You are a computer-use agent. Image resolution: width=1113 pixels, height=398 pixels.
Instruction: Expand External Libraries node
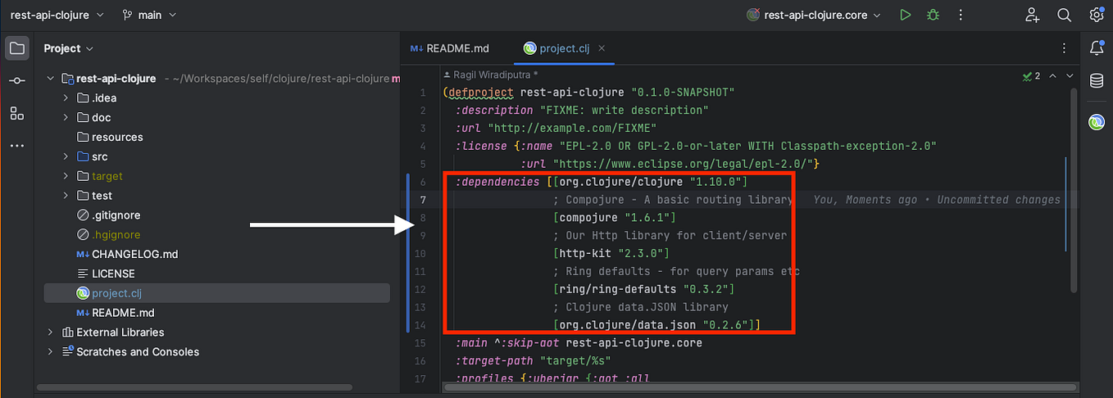pos(50,332)
